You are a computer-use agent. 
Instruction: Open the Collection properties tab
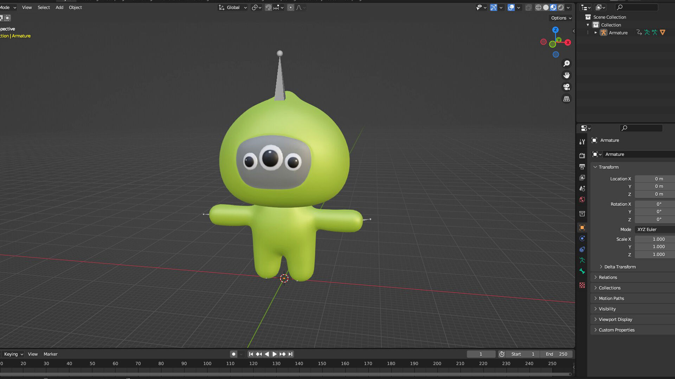[582, 213]
